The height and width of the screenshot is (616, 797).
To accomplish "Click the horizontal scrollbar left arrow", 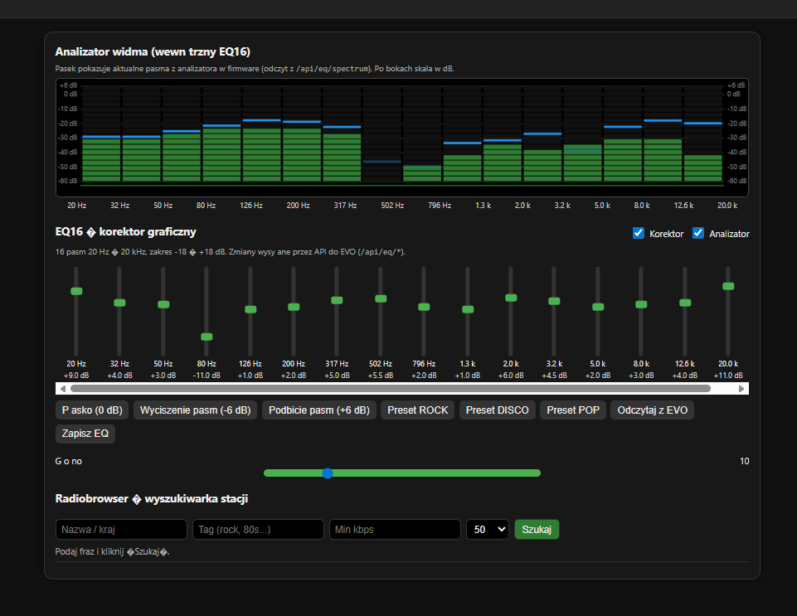I will pyautogui.click(x=62, y=389).
